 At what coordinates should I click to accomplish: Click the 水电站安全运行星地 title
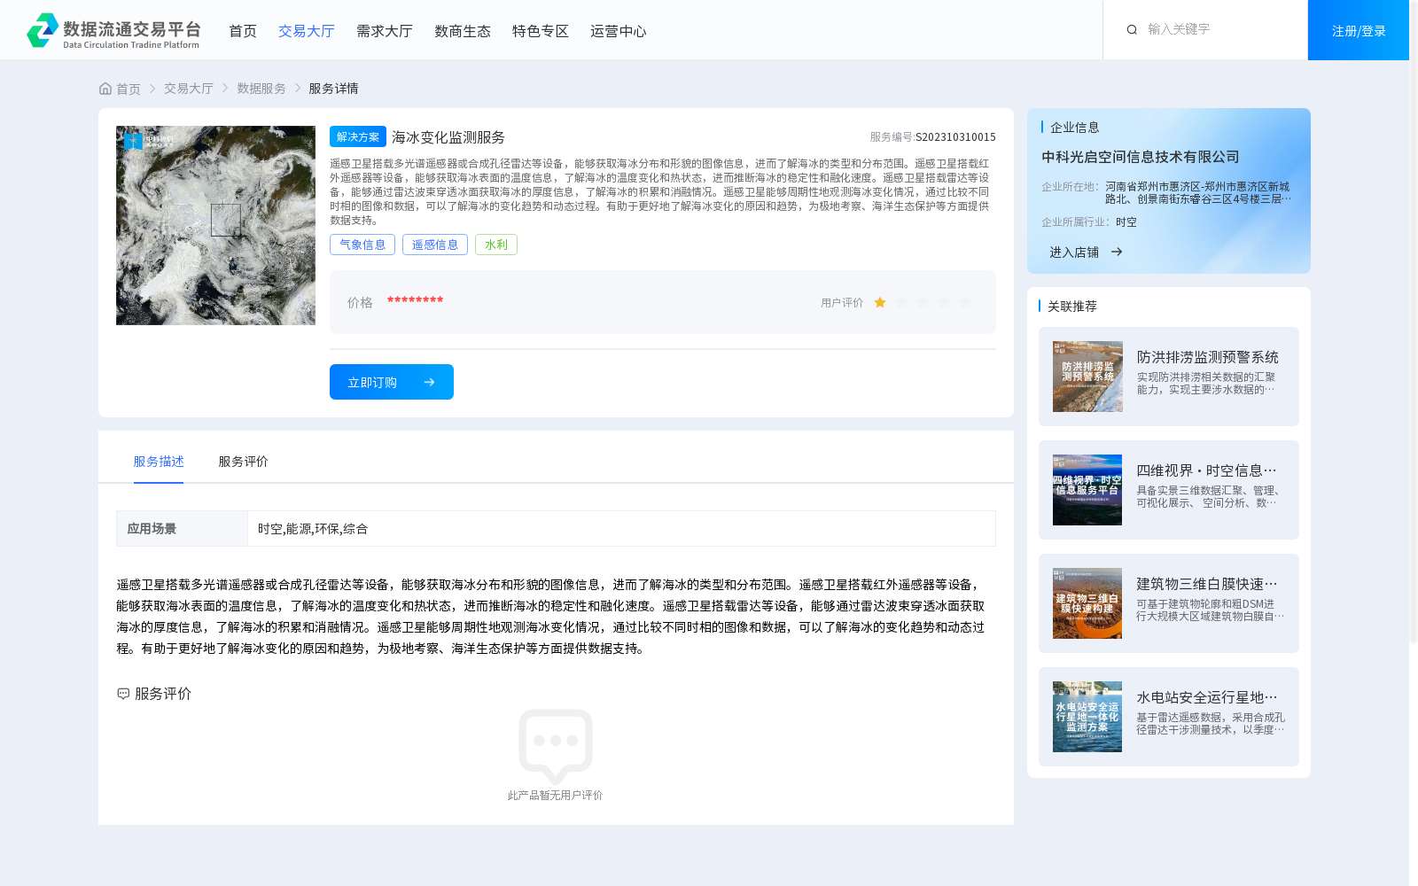click(x=1207, y=697)
